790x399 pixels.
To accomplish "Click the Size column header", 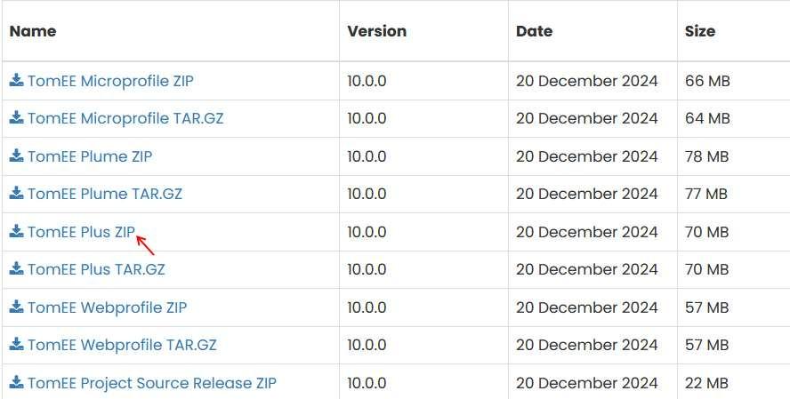I will tap(700, 31).
